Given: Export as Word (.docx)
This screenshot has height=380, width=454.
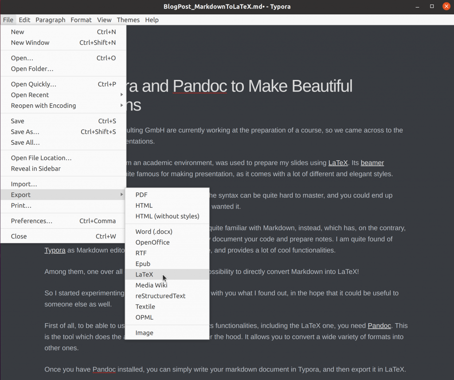Looking at the screenshot, I should [167, 232].
